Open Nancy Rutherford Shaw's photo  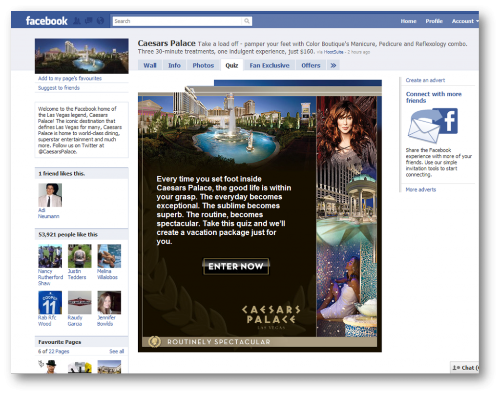50,256
